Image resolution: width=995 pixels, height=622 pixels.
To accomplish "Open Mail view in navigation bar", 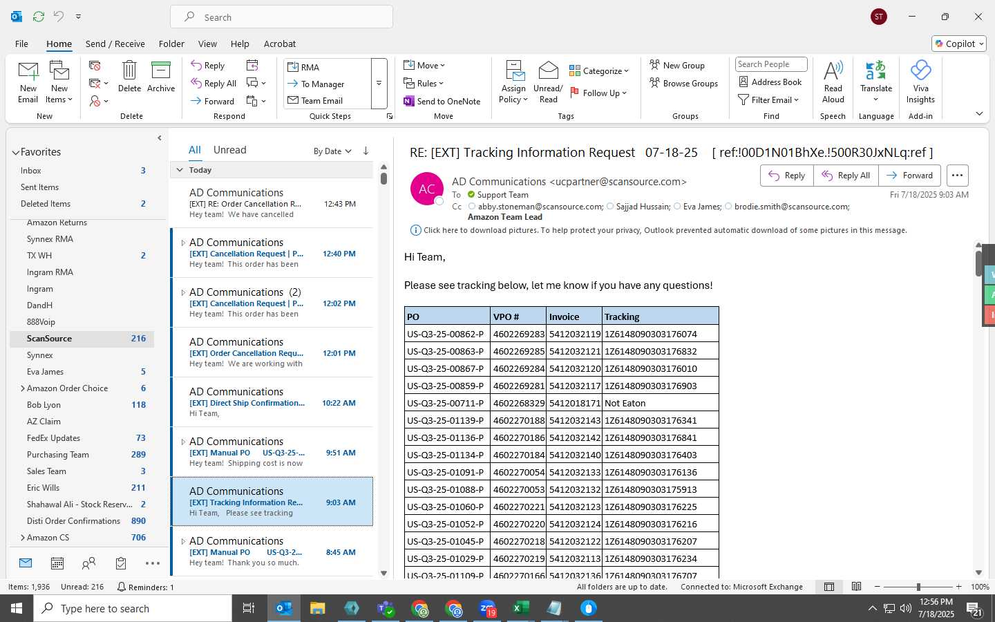I will pyautogui.click(x=26, y=563).
